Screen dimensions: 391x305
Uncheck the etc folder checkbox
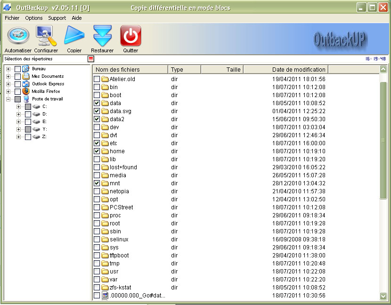[x=97, y=143]
